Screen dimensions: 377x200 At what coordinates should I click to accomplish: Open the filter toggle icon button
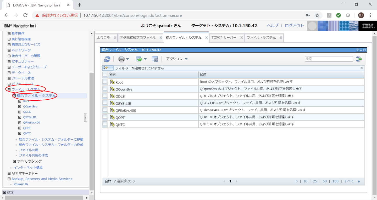[x=108, y=68]
